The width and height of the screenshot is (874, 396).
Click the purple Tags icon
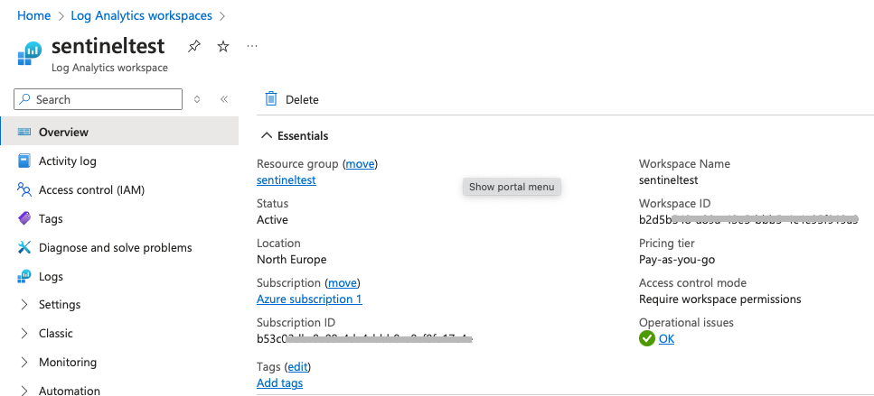24,218
